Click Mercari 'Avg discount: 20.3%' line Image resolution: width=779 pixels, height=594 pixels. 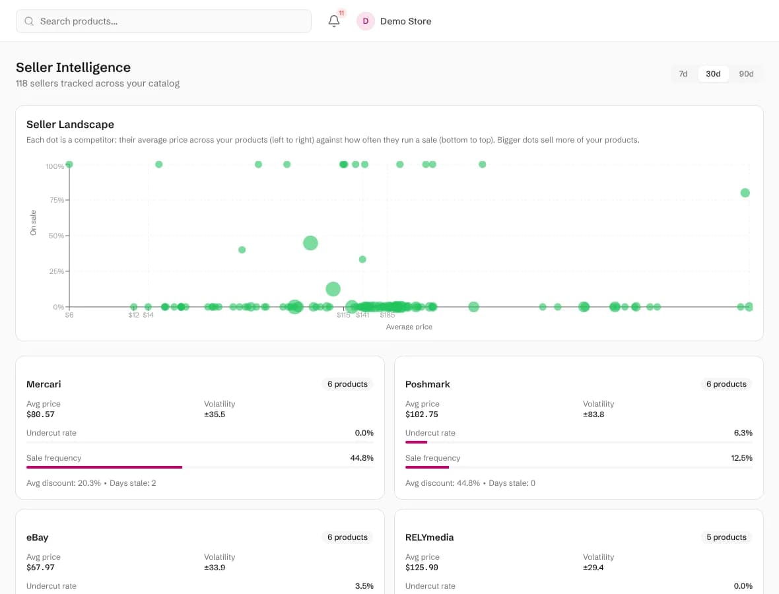click(x=91, y=482)
